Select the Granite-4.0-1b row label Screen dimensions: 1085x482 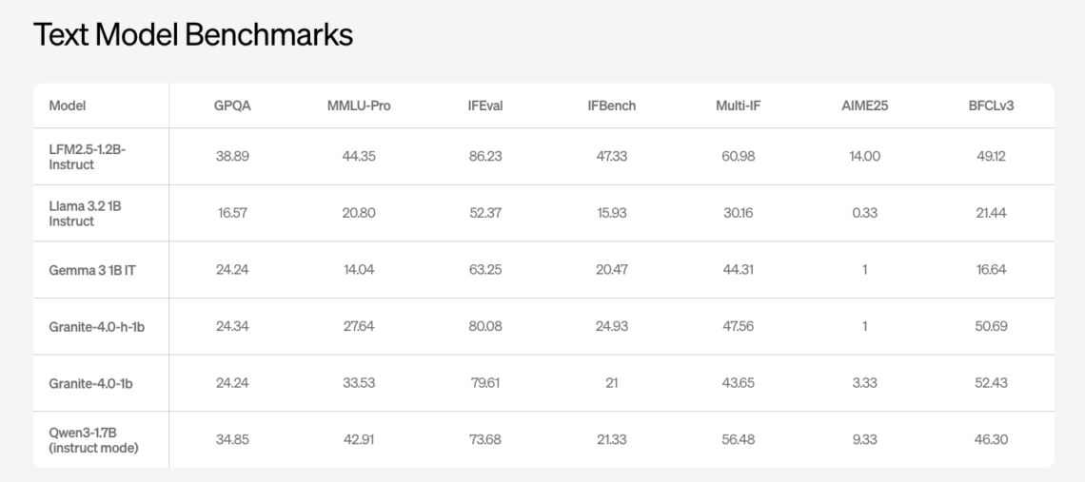pyautogui.click(x=89, y=382)
